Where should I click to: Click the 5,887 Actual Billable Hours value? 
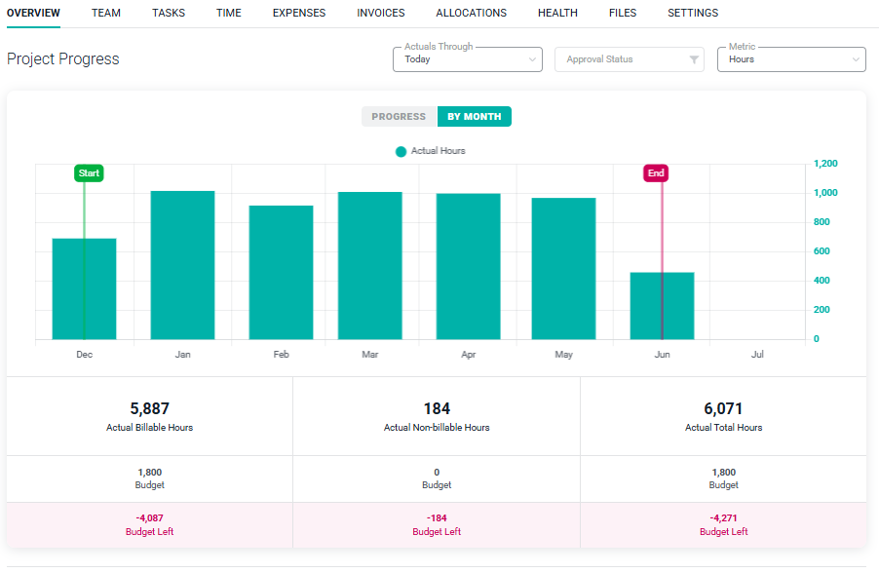150,408
